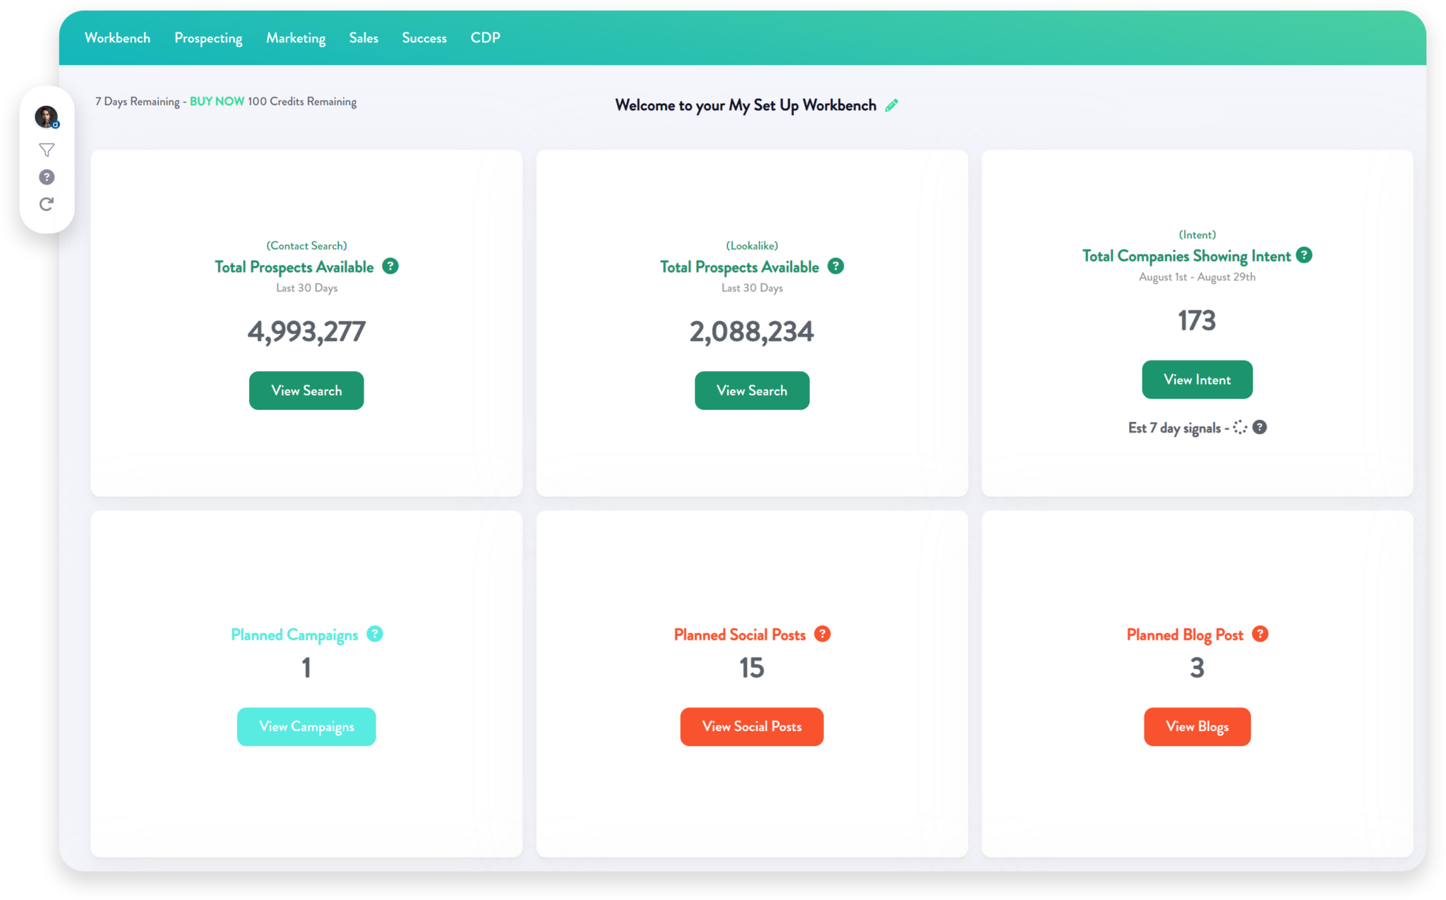Open help tooltip for Est 7 day signals
Viewport: 1446px width, 900px height.
1261,427
